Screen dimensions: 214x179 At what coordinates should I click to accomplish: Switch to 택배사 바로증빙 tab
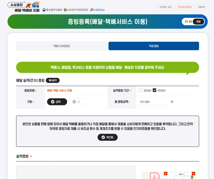click(62, 46)
